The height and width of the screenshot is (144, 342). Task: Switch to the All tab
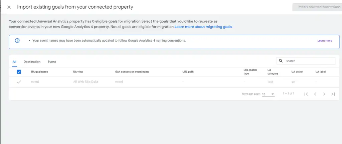pyautogui.click(x=14, y=62)
